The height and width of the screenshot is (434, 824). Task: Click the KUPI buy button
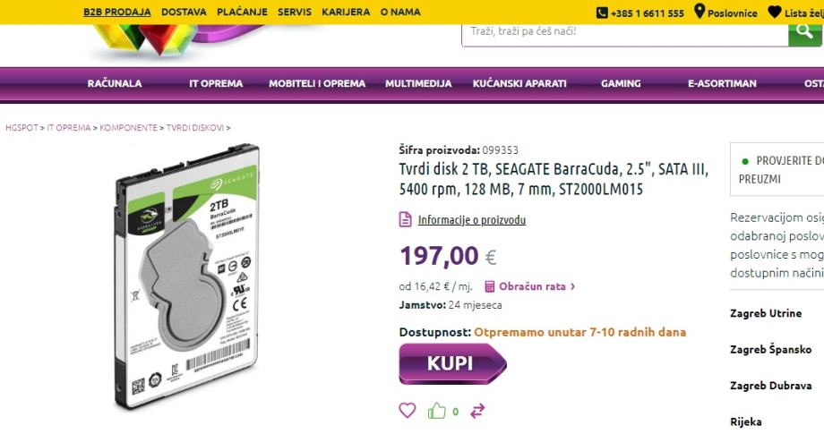click(452, 363)
